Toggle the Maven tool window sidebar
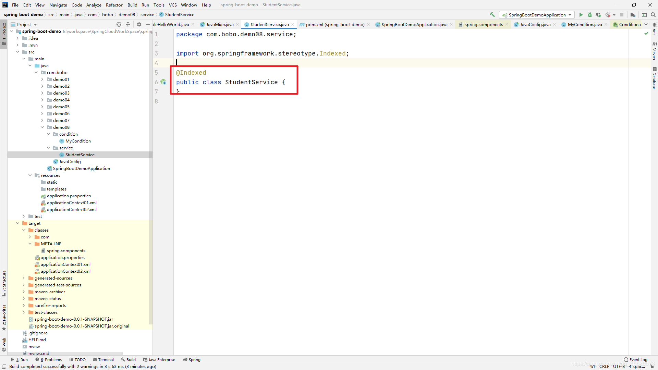The width and height of the screenshot is (658, 370). [654, 51]
